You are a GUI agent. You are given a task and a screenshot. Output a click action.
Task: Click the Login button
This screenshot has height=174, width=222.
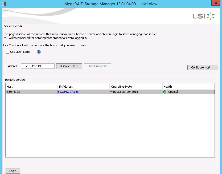(x=13, y=171)
